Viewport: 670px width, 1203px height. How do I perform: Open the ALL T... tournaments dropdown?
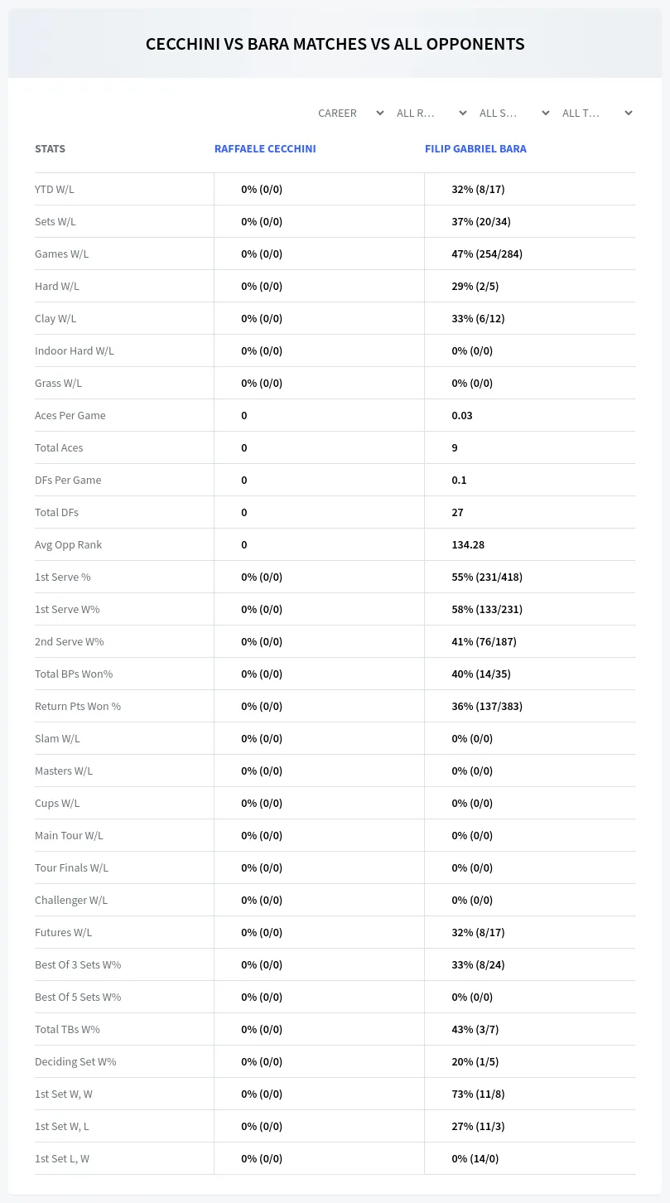click(596, 113)
